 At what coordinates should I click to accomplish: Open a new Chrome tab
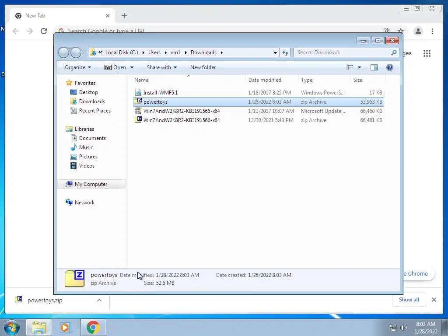(124, 16)
